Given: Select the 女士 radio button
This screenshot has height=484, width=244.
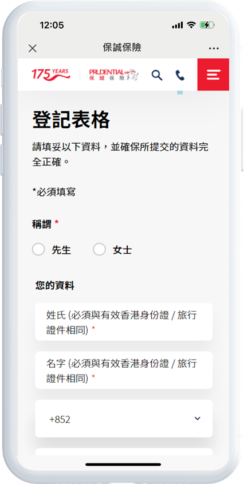Looking at the screenshot, I should tap(100, 249).
